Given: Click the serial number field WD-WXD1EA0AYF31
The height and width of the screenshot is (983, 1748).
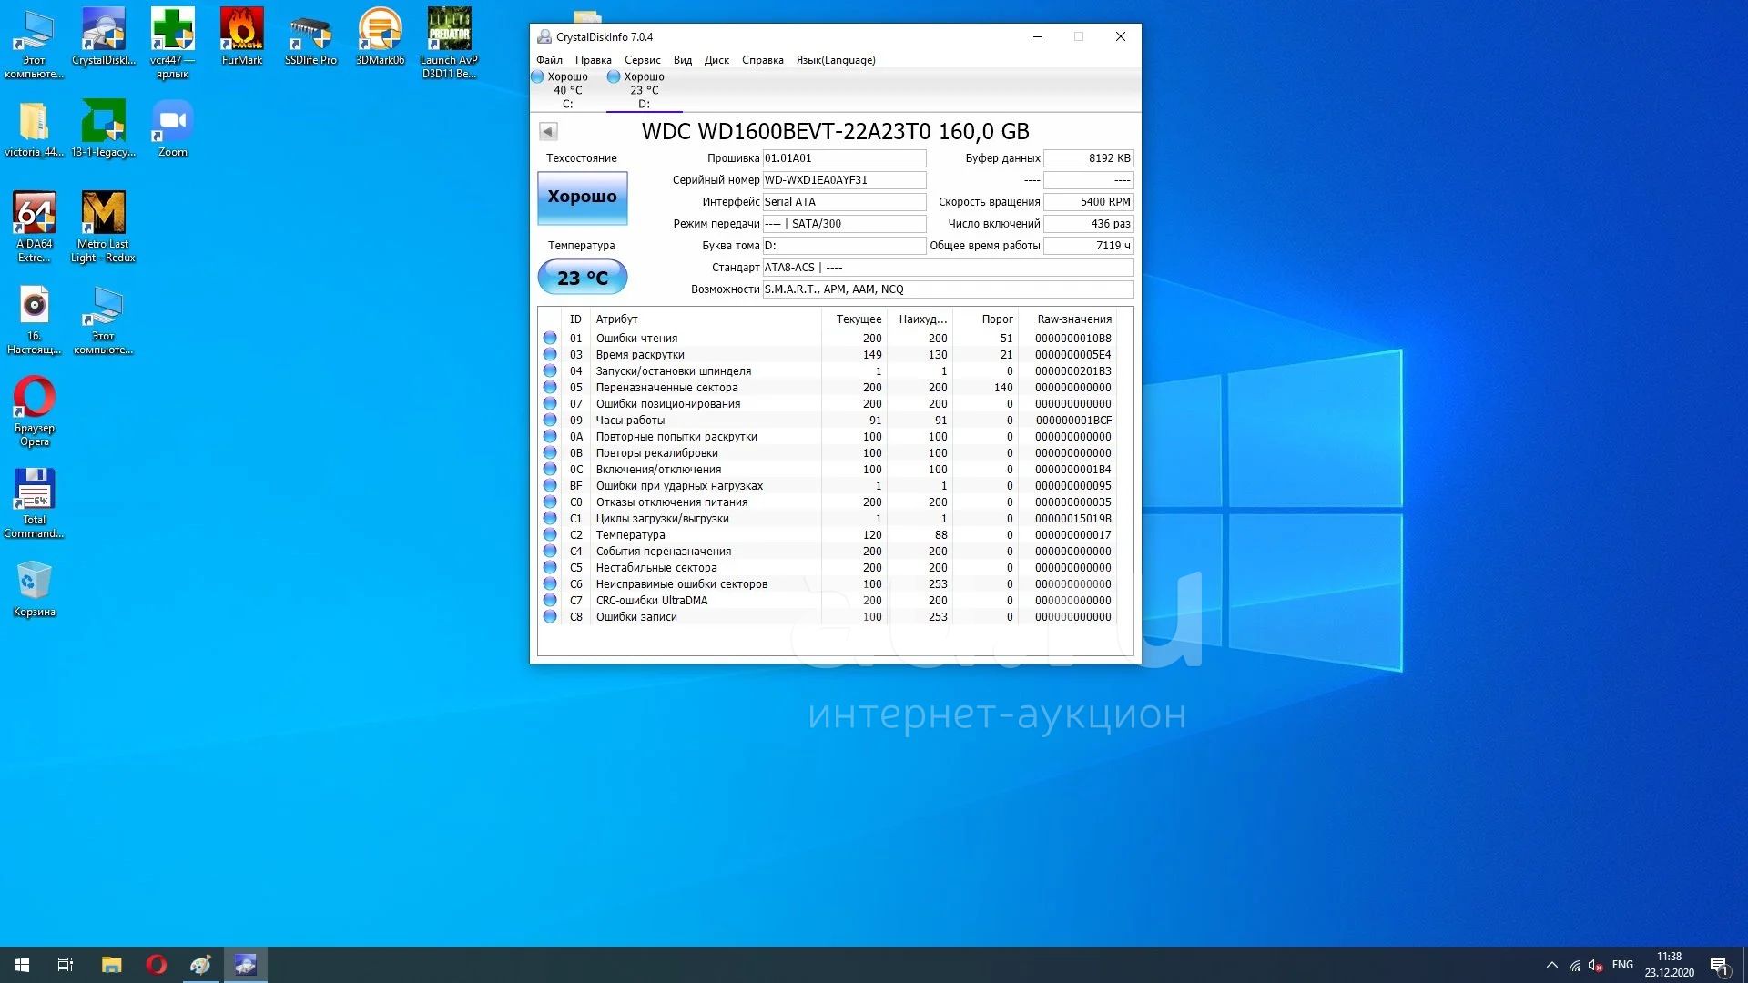Looking at the screenshot, I should pos(844,180).
